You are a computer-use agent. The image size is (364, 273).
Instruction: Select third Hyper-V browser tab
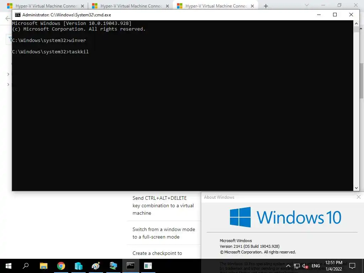point(216,6)
